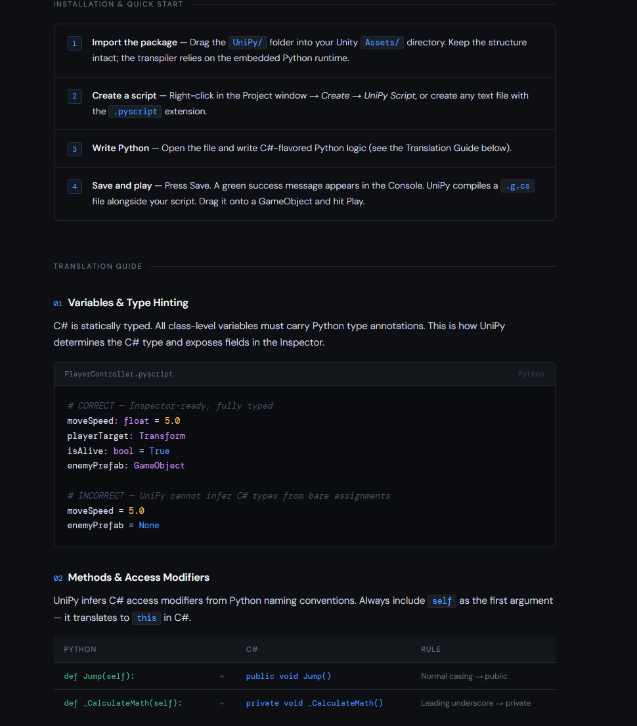Screen dimensions: 637x726
Task: Click the arrow in the Jump table row
Action: [221, 677]
